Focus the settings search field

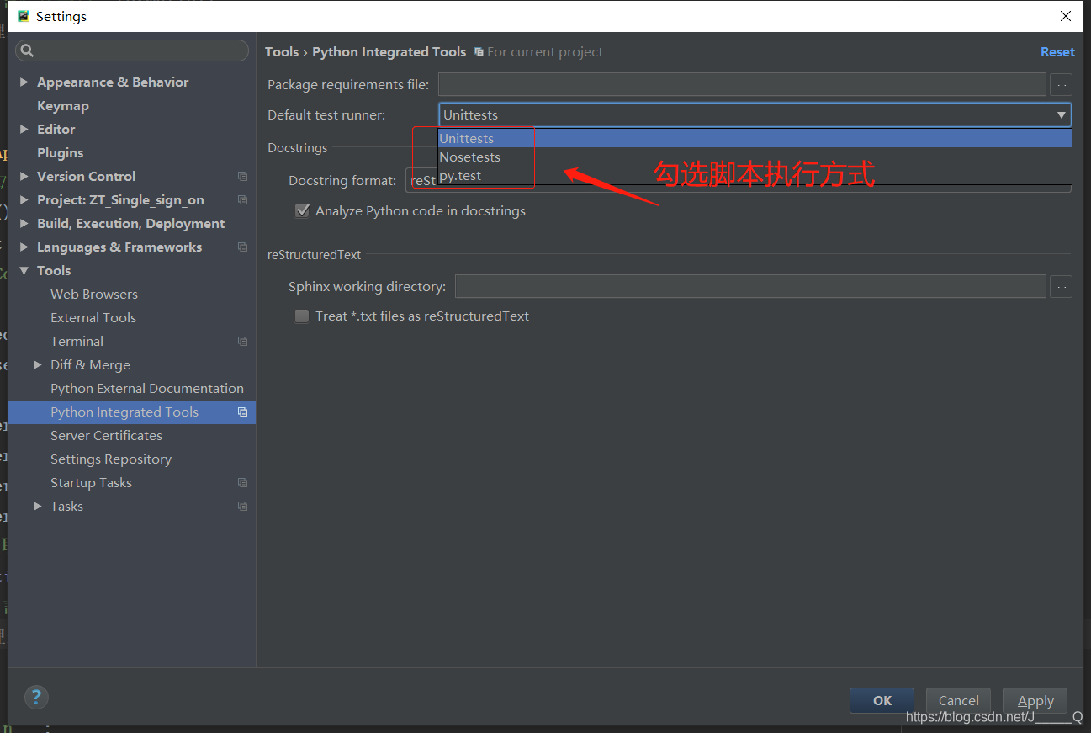(132, 51)
